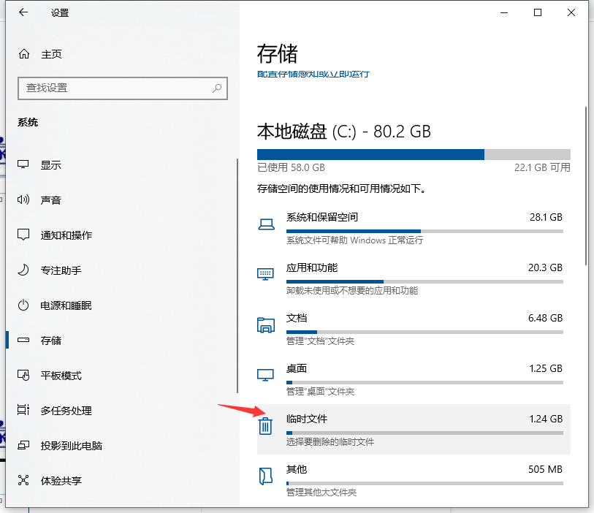Click the Documents folder icon
The width and height of the screenshot is (594, 513).
point(265,324)
